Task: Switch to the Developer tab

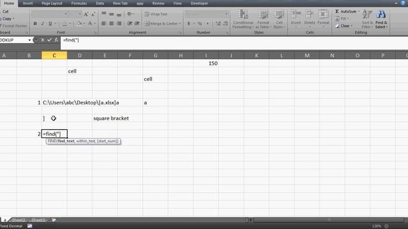Action: (x=200, y=3)
